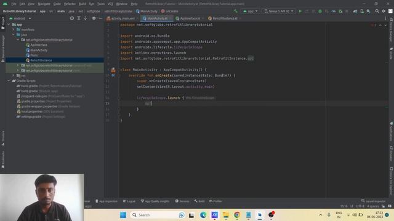Open Search Everywhere magnifier icon
The image size is (394, 221).
pos(377,11)
